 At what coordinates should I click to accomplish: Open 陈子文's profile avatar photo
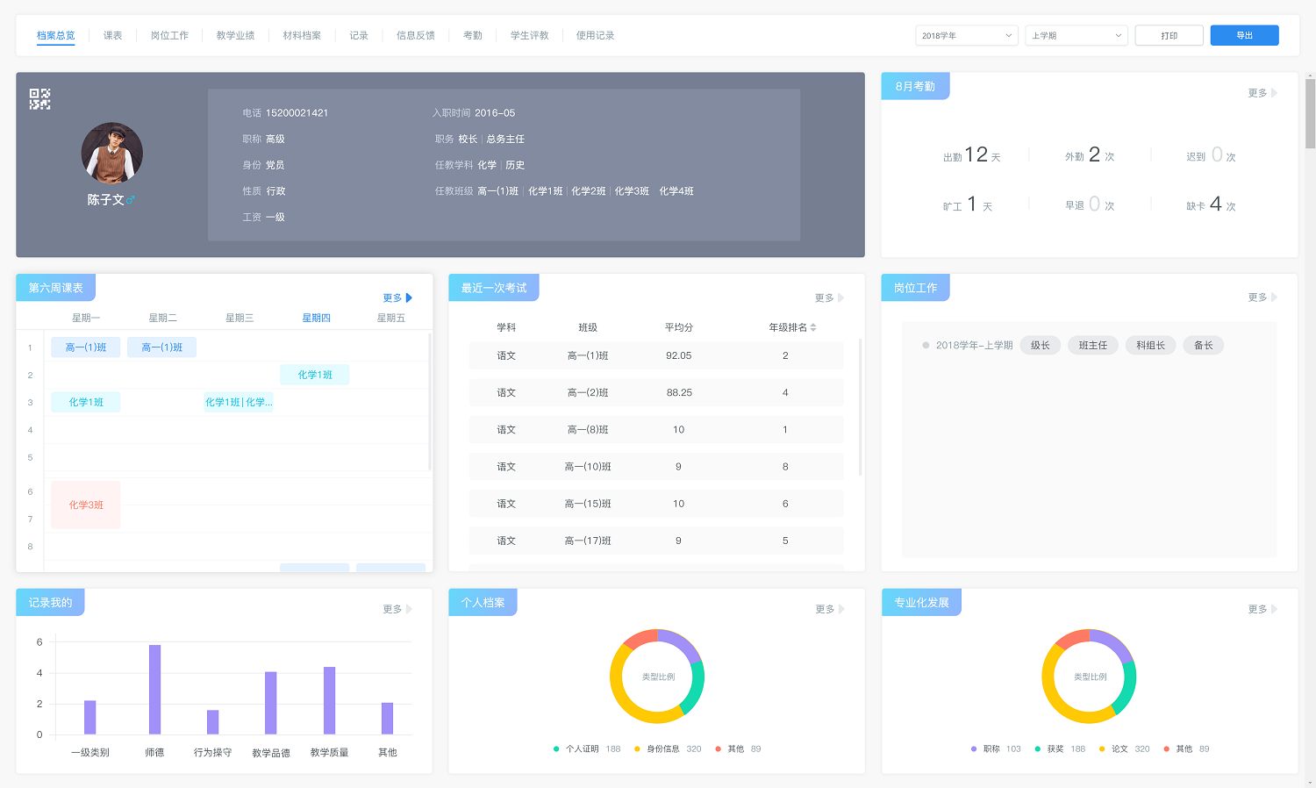pyautogui.click(x=112, y=153)
